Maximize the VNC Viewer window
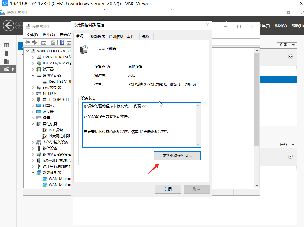 [x=283, y=3]
